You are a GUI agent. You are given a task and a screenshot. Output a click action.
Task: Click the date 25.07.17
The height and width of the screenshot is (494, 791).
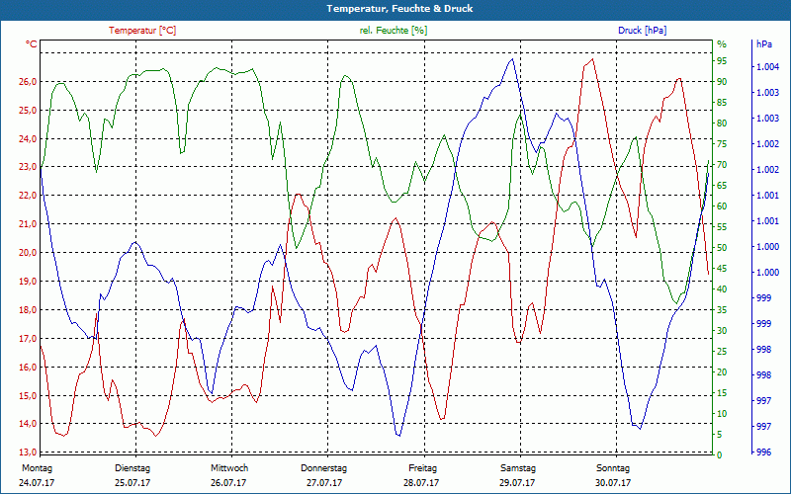(x=132, y=483)
